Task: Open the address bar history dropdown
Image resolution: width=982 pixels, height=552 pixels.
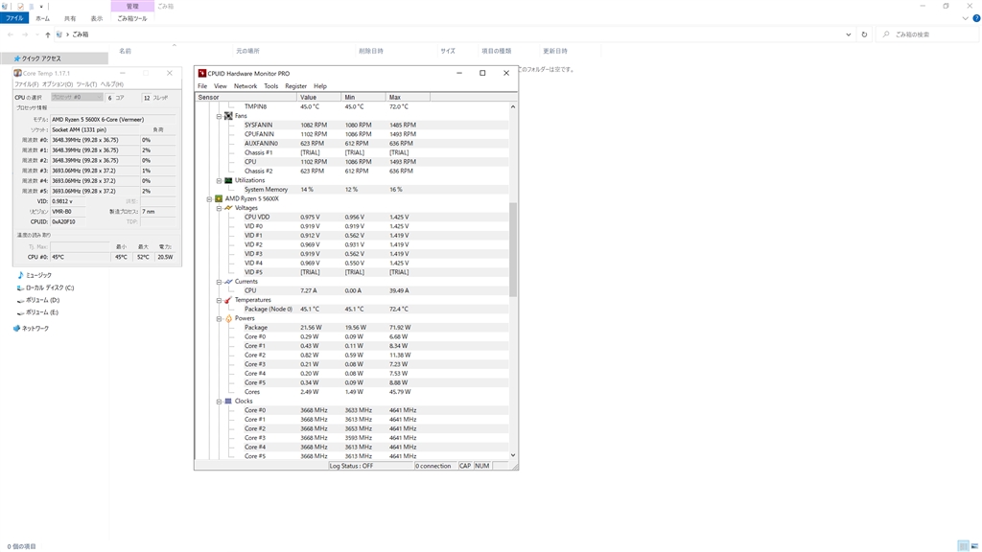Action: [848, 34]
